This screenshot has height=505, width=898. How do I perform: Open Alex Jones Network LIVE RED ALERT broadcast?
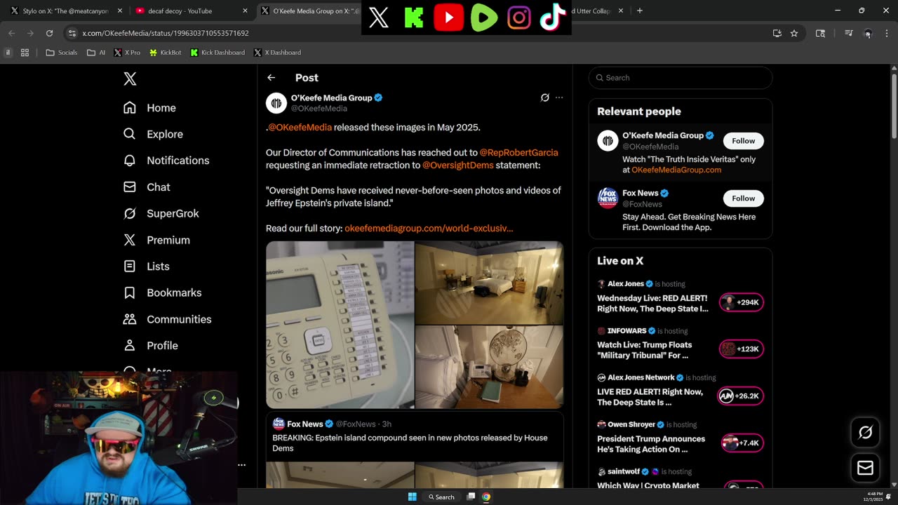pyautogui.click(x=650, y=397)
